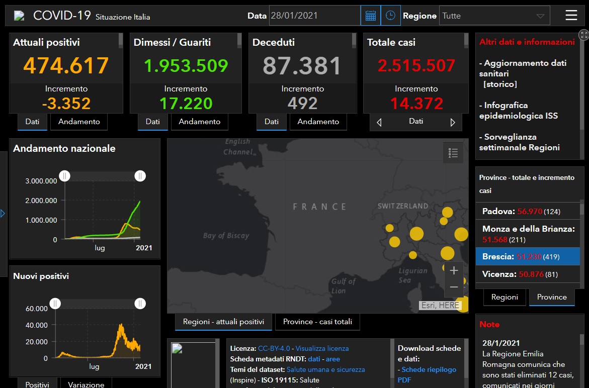Show Andamento tab under Deceduti
Viewport: 589px width, 388px height.
pyautogui.click(x=318, y=122)
